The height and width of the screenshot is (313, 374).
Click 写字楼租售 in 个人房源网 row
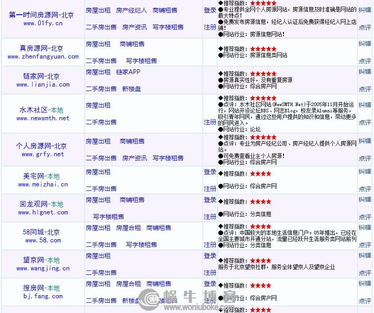168,158
